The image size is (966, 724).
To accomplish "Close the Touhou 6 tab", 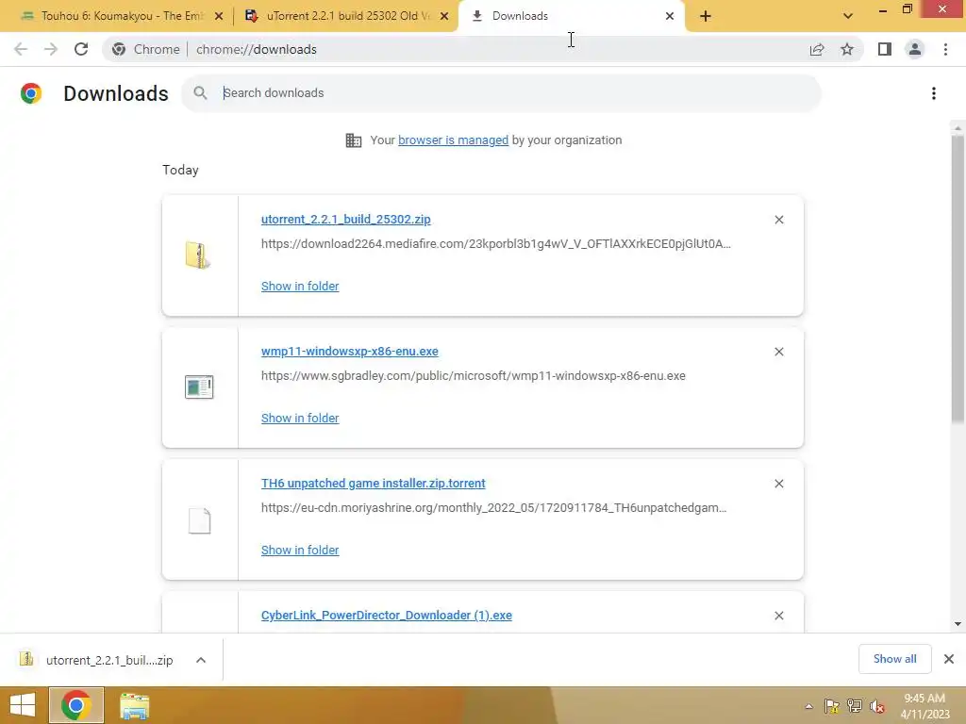I will 219,16.
